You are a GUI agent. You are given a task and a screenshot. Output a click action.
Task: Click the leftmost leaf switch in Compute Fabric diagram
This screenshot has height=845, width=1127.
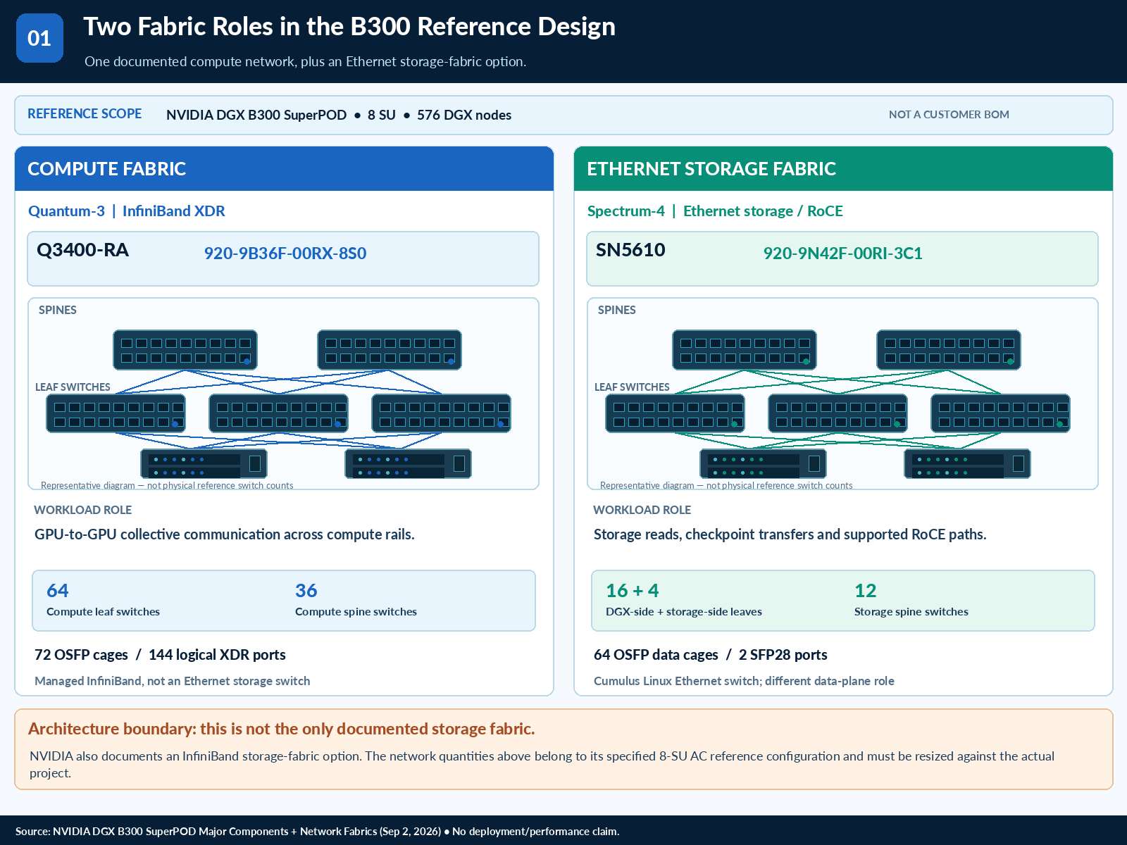116,413
